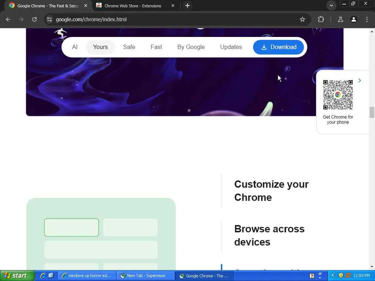Click the green customization illustration card
The height and width of the screenshot is (281, 375).
[101, 234]
